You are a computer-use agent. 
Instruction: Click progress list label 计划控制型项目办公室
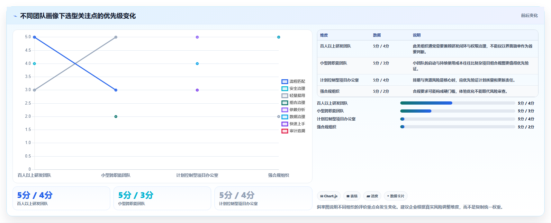pyautogui.click(x=336, y=119)
